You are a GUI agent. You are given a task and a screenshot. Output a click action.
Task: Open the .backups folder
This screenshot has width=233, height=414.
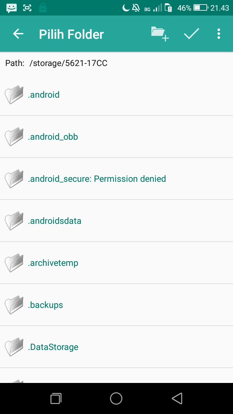pos(46,305)
